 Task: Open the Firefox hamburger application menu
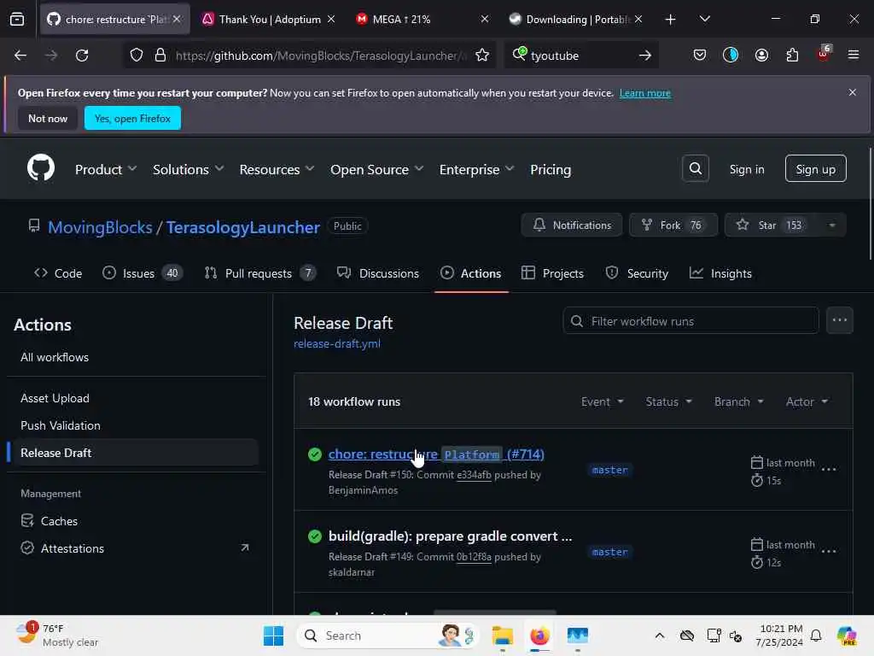click(854, 56)
